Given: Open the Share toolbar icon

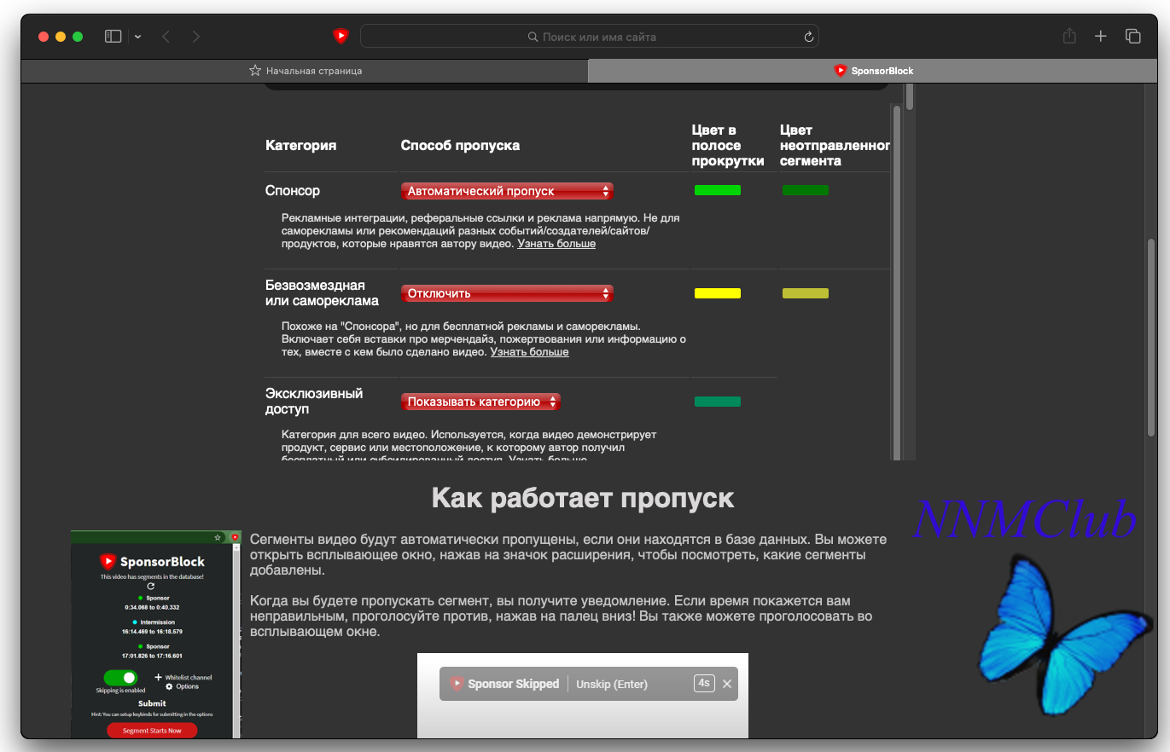Looking at the screenshot, I should (x=1069, y=36).
